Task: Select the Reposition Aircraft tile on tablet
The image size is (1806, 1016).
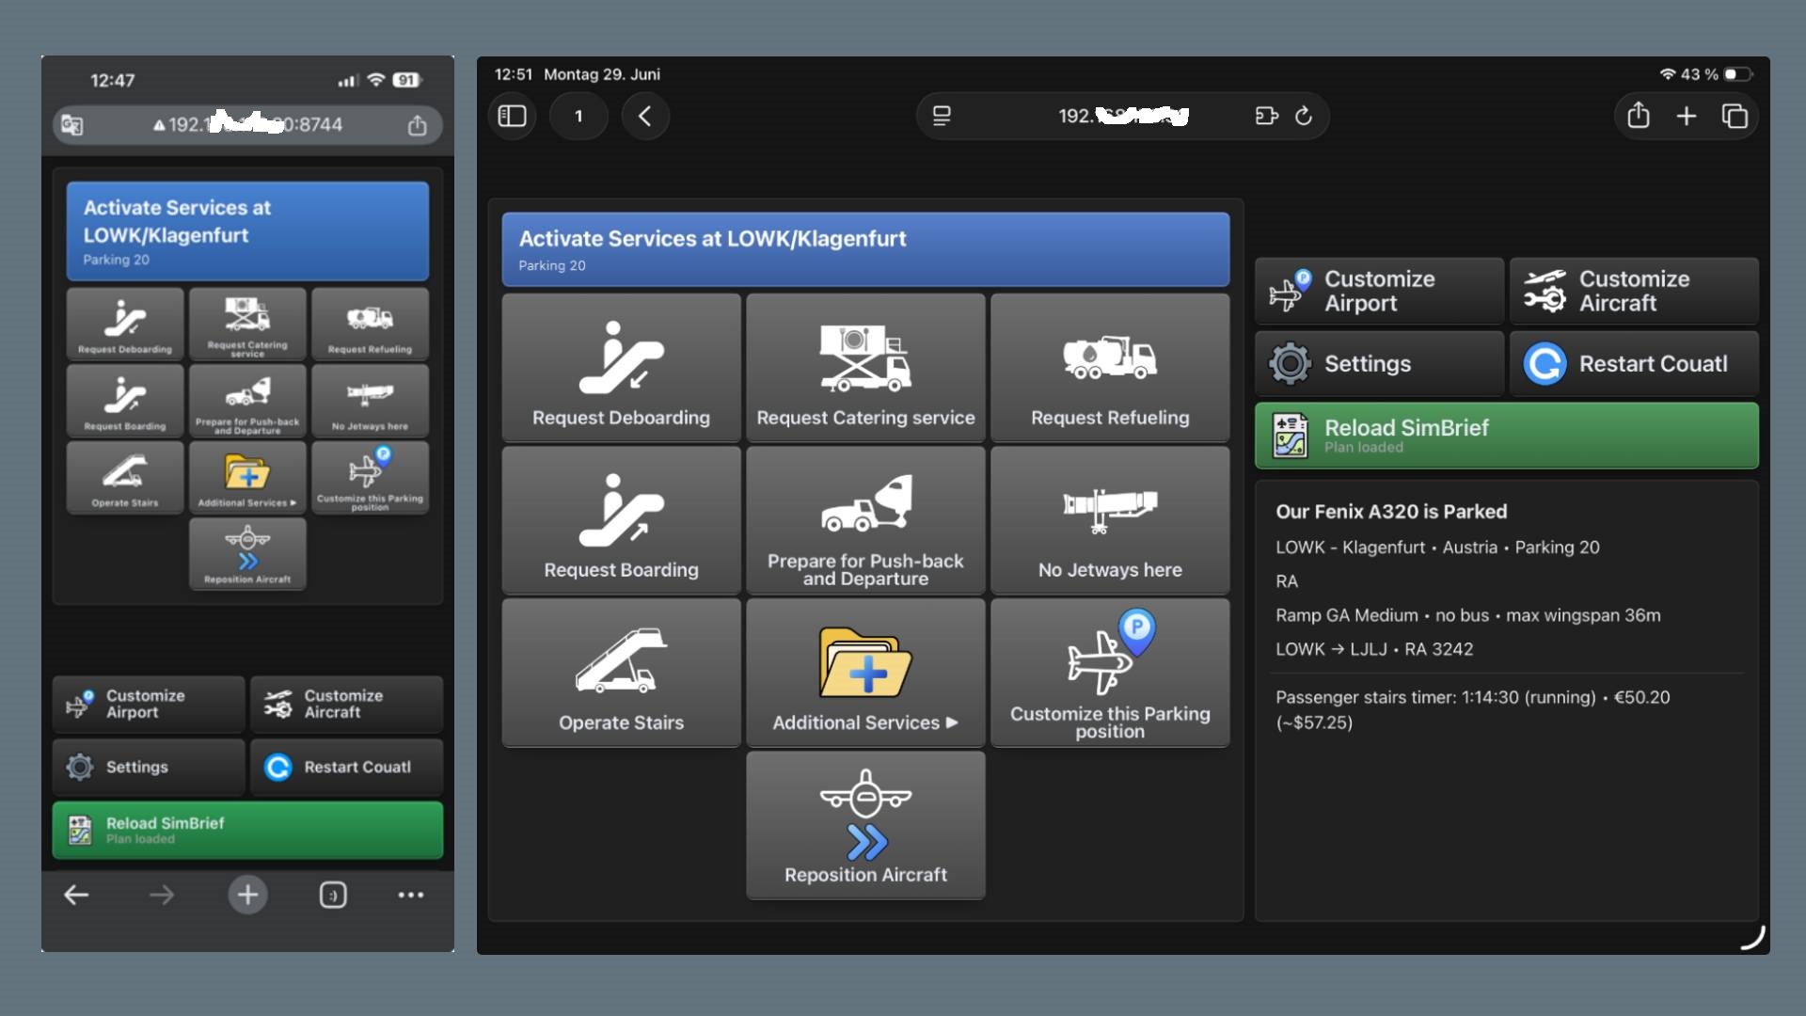Action: pos(865,825)
